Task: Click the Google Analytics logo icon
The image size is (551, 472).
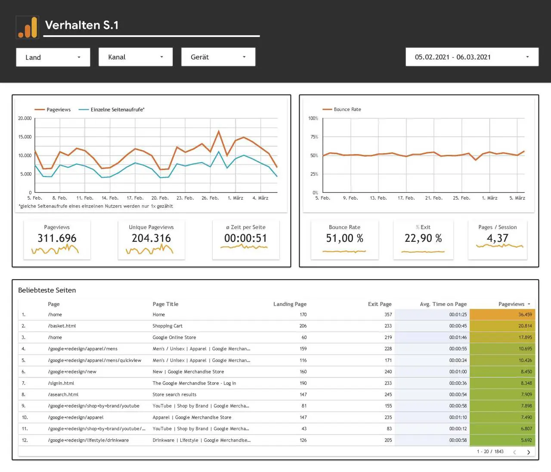Action: click(x=27, y=27)
